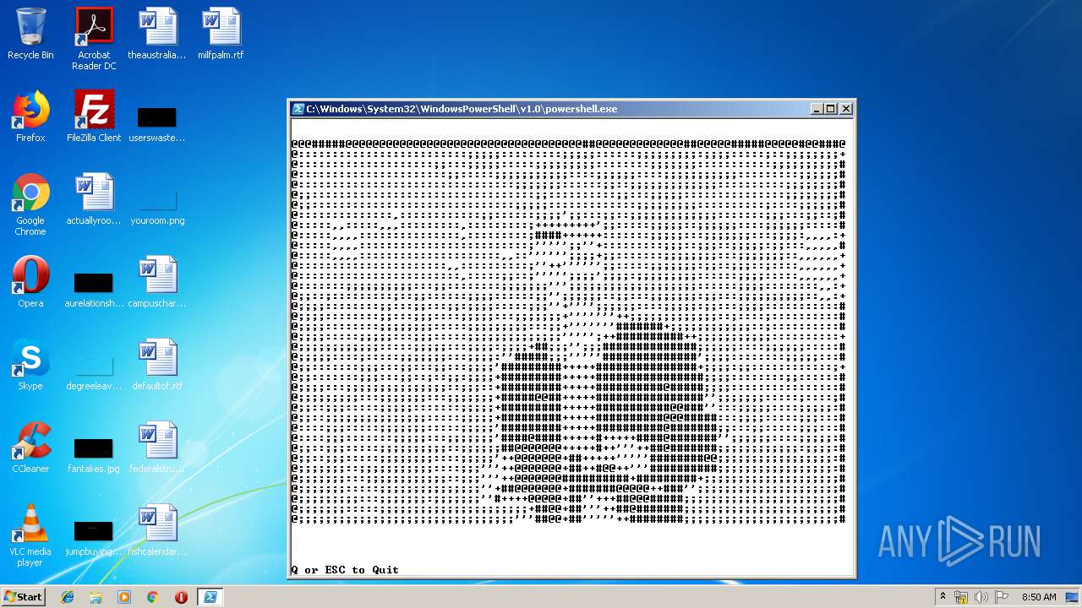Open Windows Media Player taskbar icon
This screenshot has height=608, width=1082.
(x=124, y=597)
